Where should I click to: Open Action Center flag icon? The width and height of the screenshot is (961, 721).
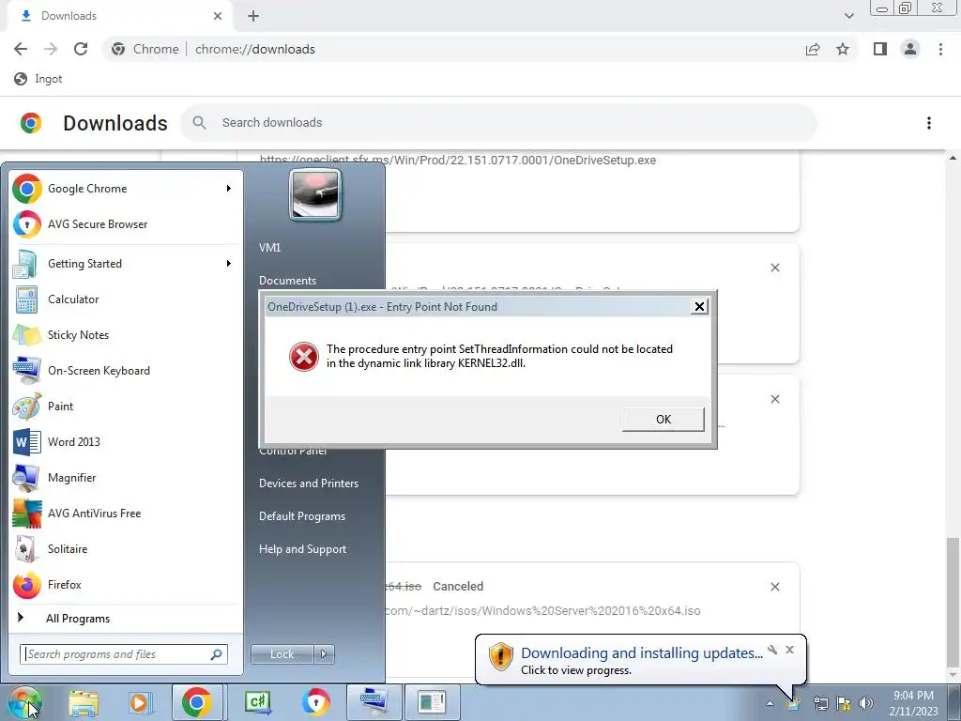[844, 703]
